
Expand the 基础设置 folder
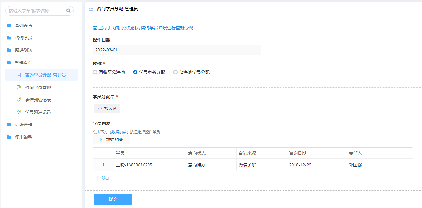pos(24,25)
